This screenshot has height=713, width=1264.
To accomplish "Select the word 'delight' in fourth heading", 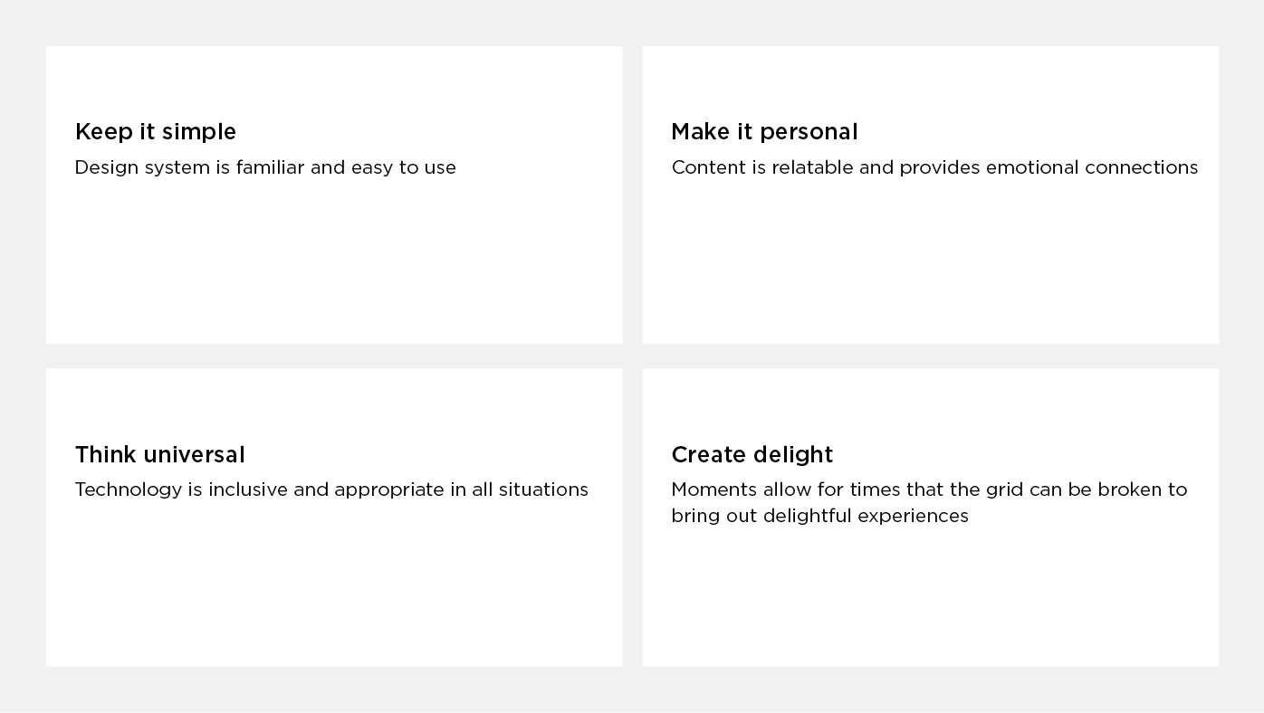I will coord(790,454).
